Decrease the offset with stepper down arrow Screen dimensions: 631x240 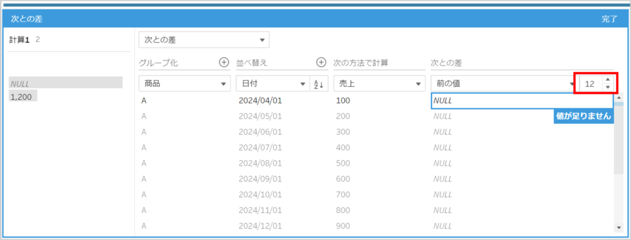coord(608,88)
